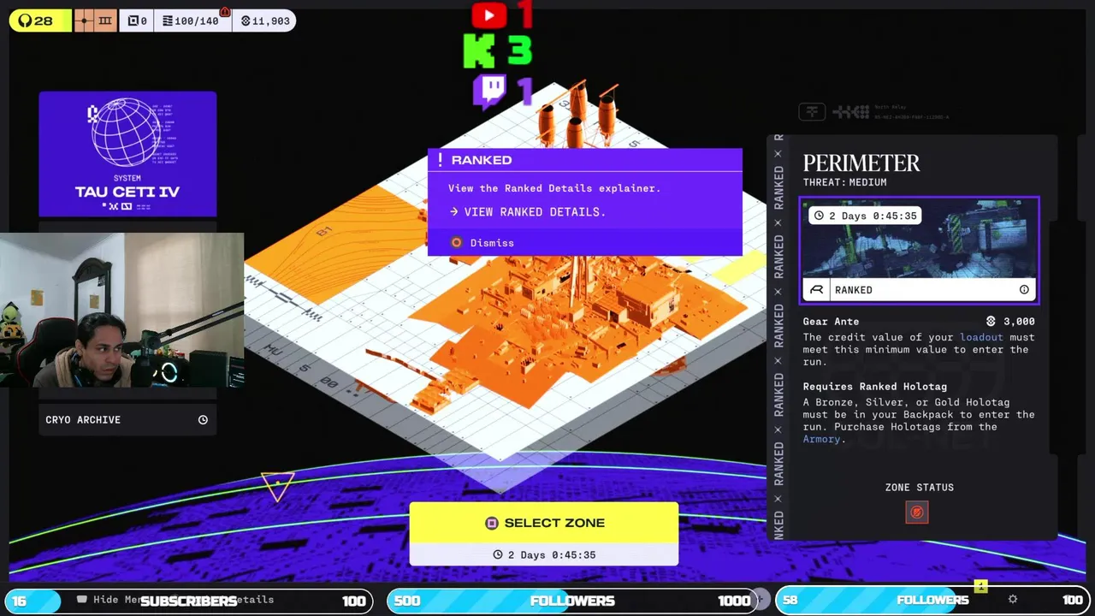Click the Dismiss circle button icon
The image size is (1095, 616).
(x=456, y=243)
